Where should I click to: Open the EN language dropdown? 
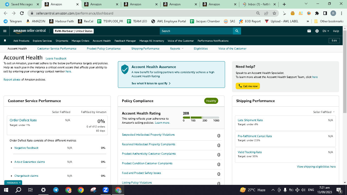(x=326, y=31)
